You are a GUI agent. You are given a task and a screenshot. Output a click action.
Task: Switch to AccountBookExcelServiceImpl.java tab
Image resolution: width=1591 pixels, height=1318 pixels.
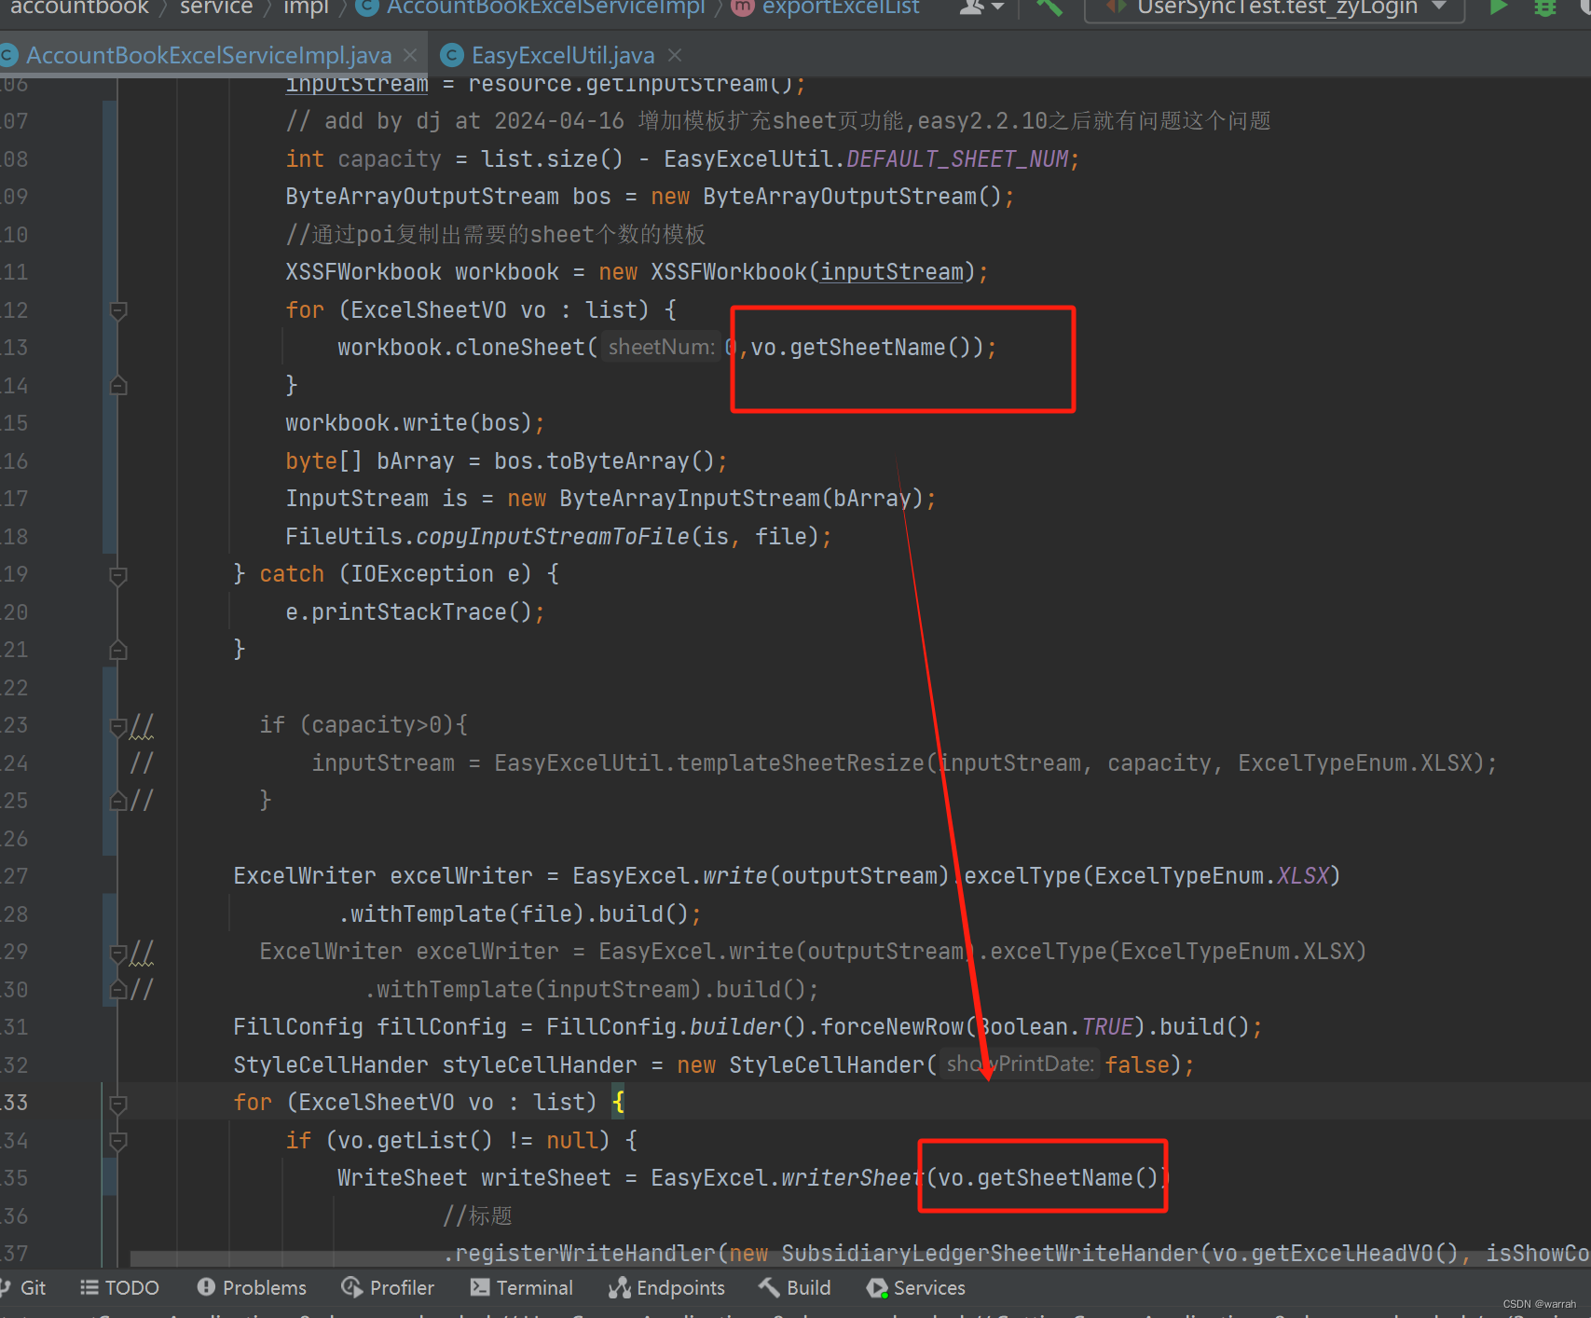209,55
